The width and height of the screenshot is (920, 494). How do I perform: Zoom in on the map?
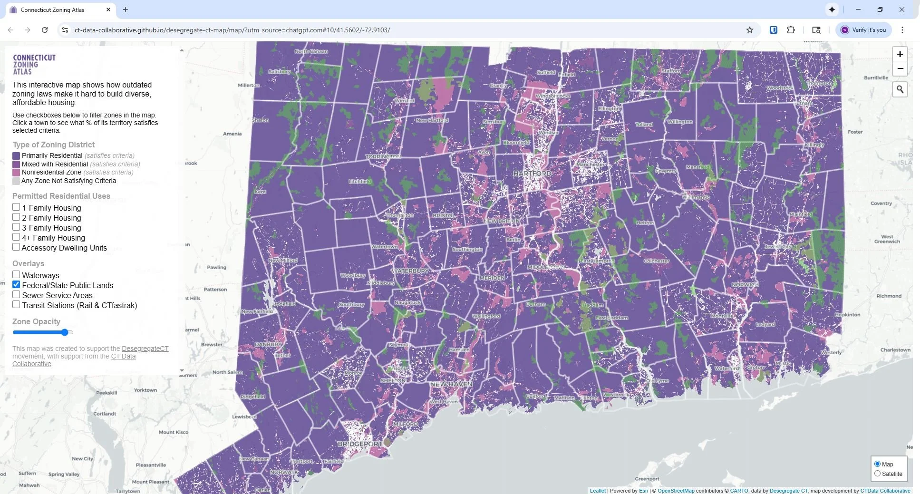tap(900, 54)
